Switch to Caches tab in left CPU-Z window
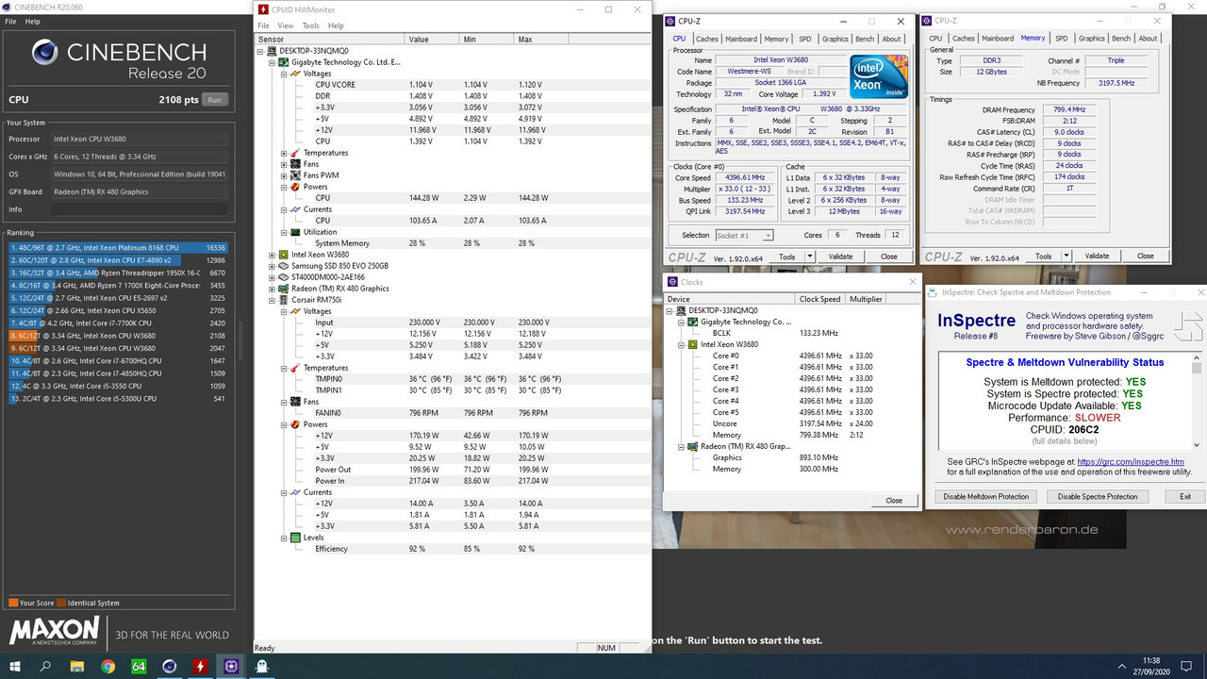 click(707, 39)
